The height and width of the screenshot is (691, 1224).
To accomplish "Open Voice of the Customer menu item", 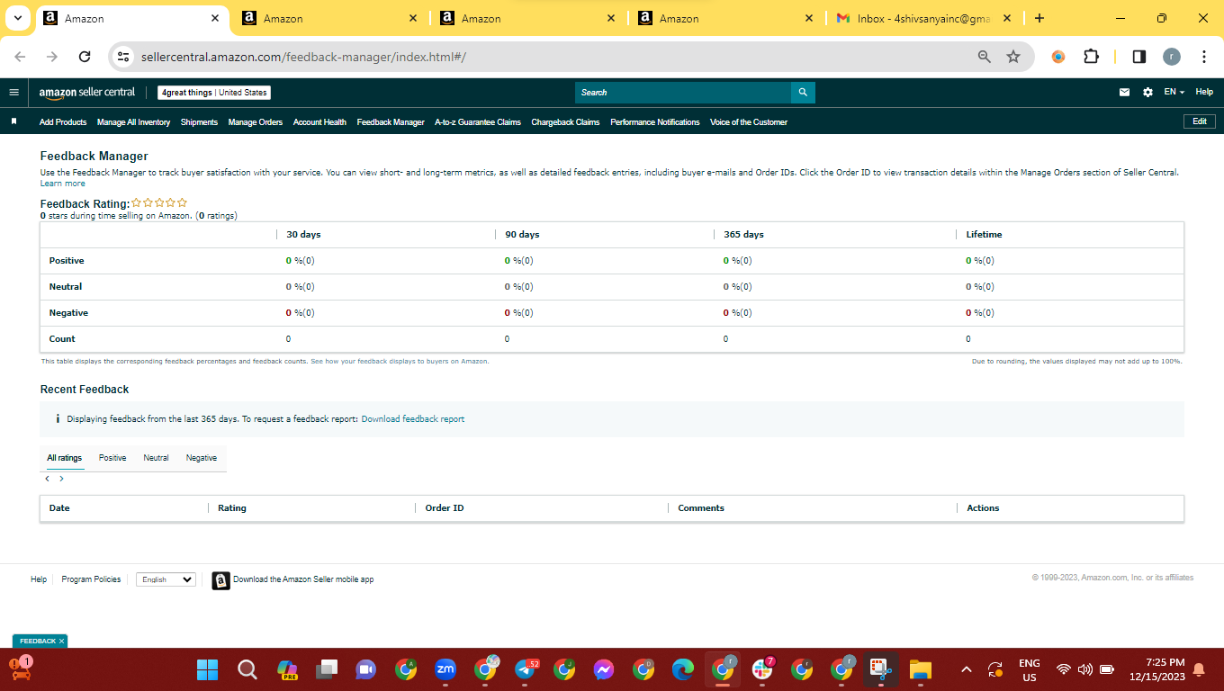I will (x=749, y=122).
